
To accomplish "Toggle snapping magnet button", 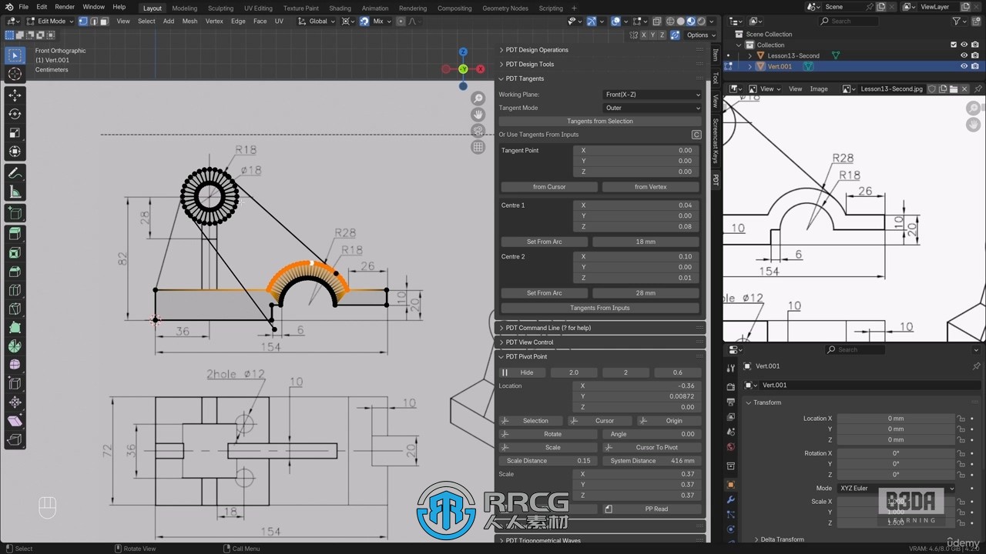I will pyautogui.click(x=364, y=22).
